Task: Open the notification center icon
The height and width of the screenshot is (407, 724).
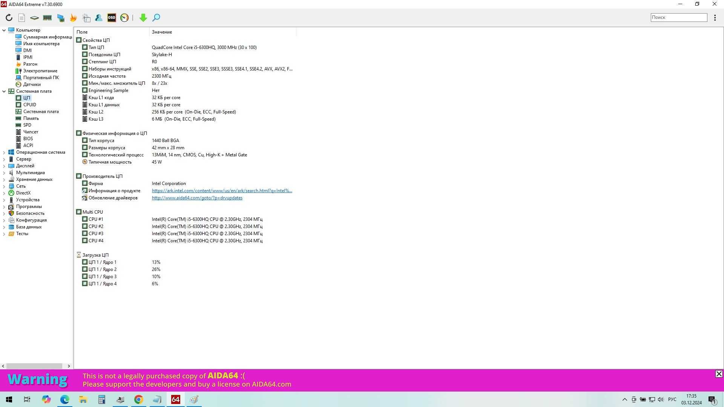Action: [x=712, y=400]
